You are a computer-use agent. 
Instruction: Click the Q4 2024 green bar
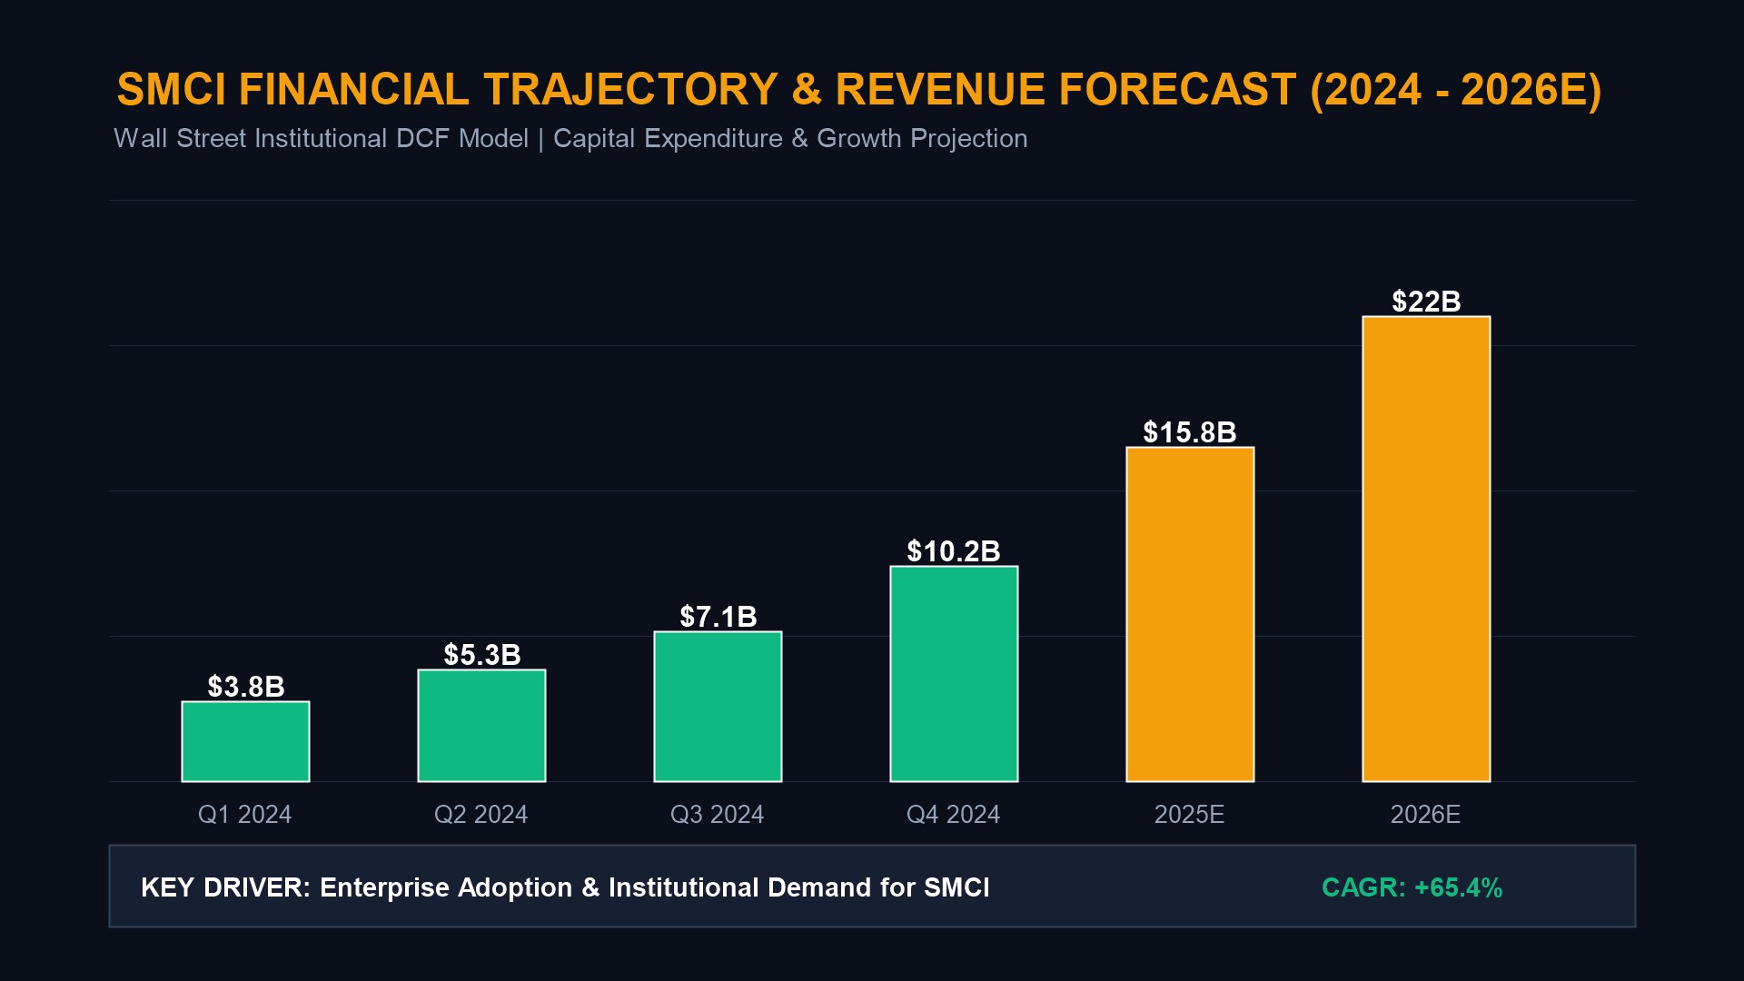click(x=954, y=674)
